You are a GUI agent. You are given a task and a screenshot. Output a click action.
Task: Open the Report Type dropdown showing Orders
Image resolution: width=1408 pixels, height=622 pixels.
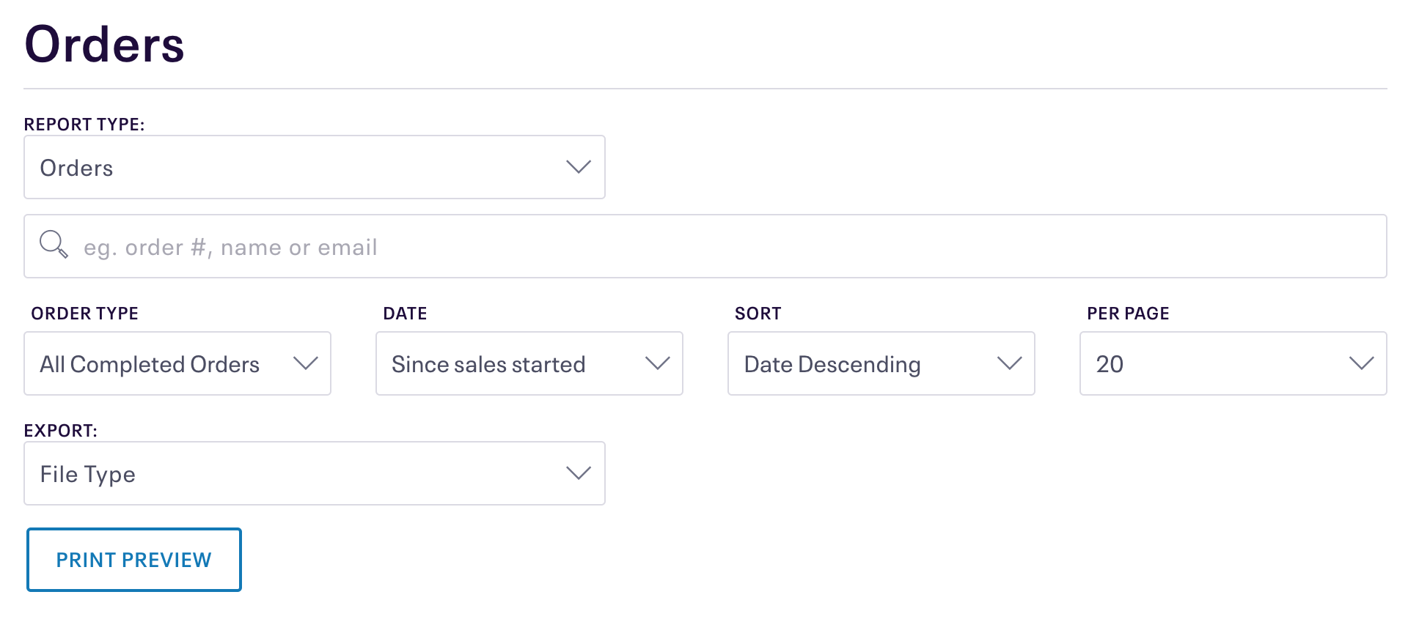pos(315,167)
